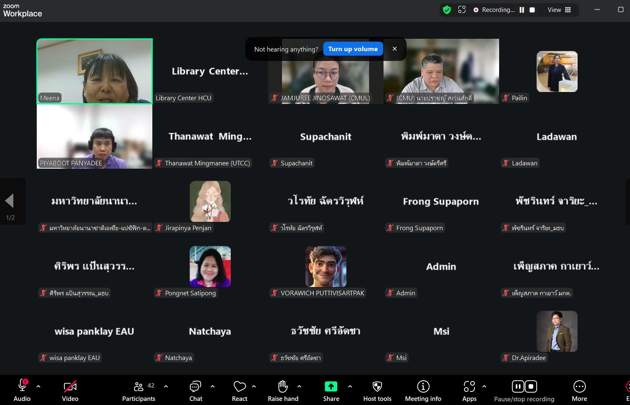Open Host tools
This screenshot has width=630, height=405.
(x=377, y=391)
